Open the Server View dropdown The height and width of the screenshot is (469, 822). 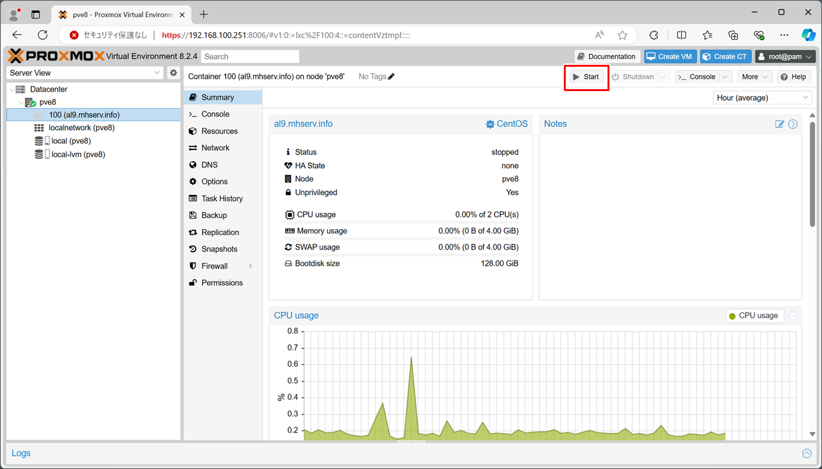(x=85, y=73)
